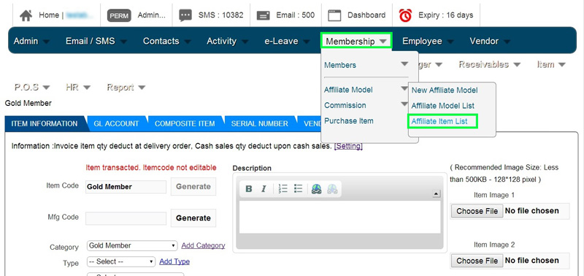Click the Home link text
Viewport: 584px width, 276px height.
tap(49, 15)
